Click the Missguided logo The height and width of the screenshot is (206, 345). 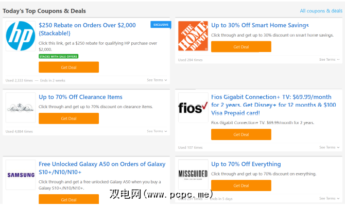(193, 175)
